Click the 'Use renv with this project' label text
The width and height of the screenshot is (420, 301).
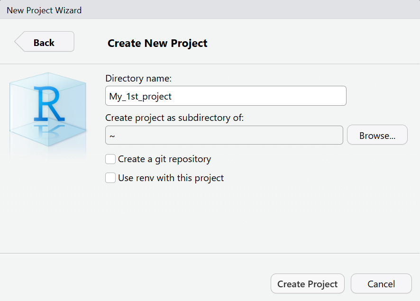pyautogui.click(x=171, y=178)
